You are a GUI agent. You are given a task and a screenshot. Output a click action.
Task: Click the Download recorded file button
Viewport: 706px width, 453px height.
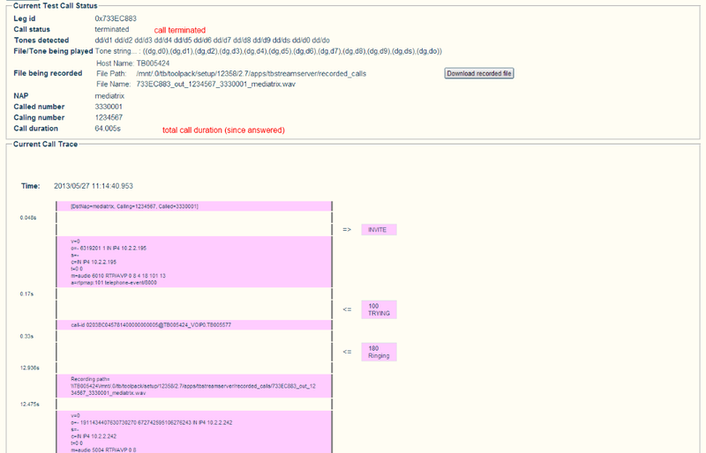point(479,73)
